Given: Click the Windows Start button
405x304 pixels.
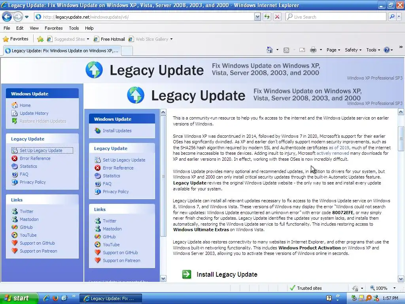Looking at the screenshot, I should 18,298.
